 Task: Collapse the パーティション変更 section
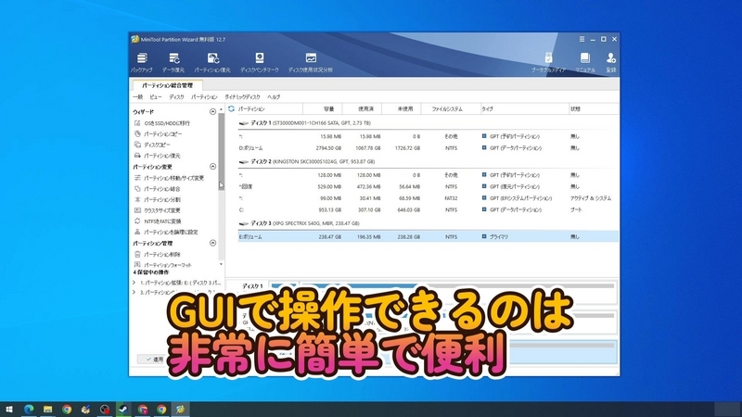coord(212,167)
